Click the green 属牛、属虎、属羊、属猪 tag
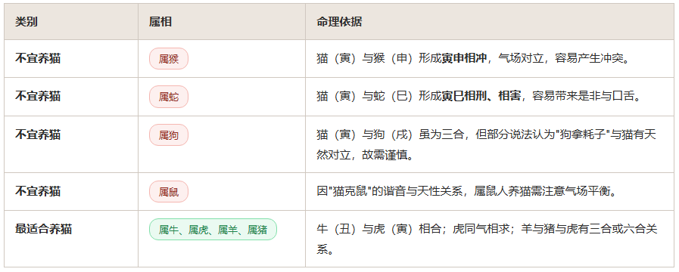679x272 pixels. 213,230
